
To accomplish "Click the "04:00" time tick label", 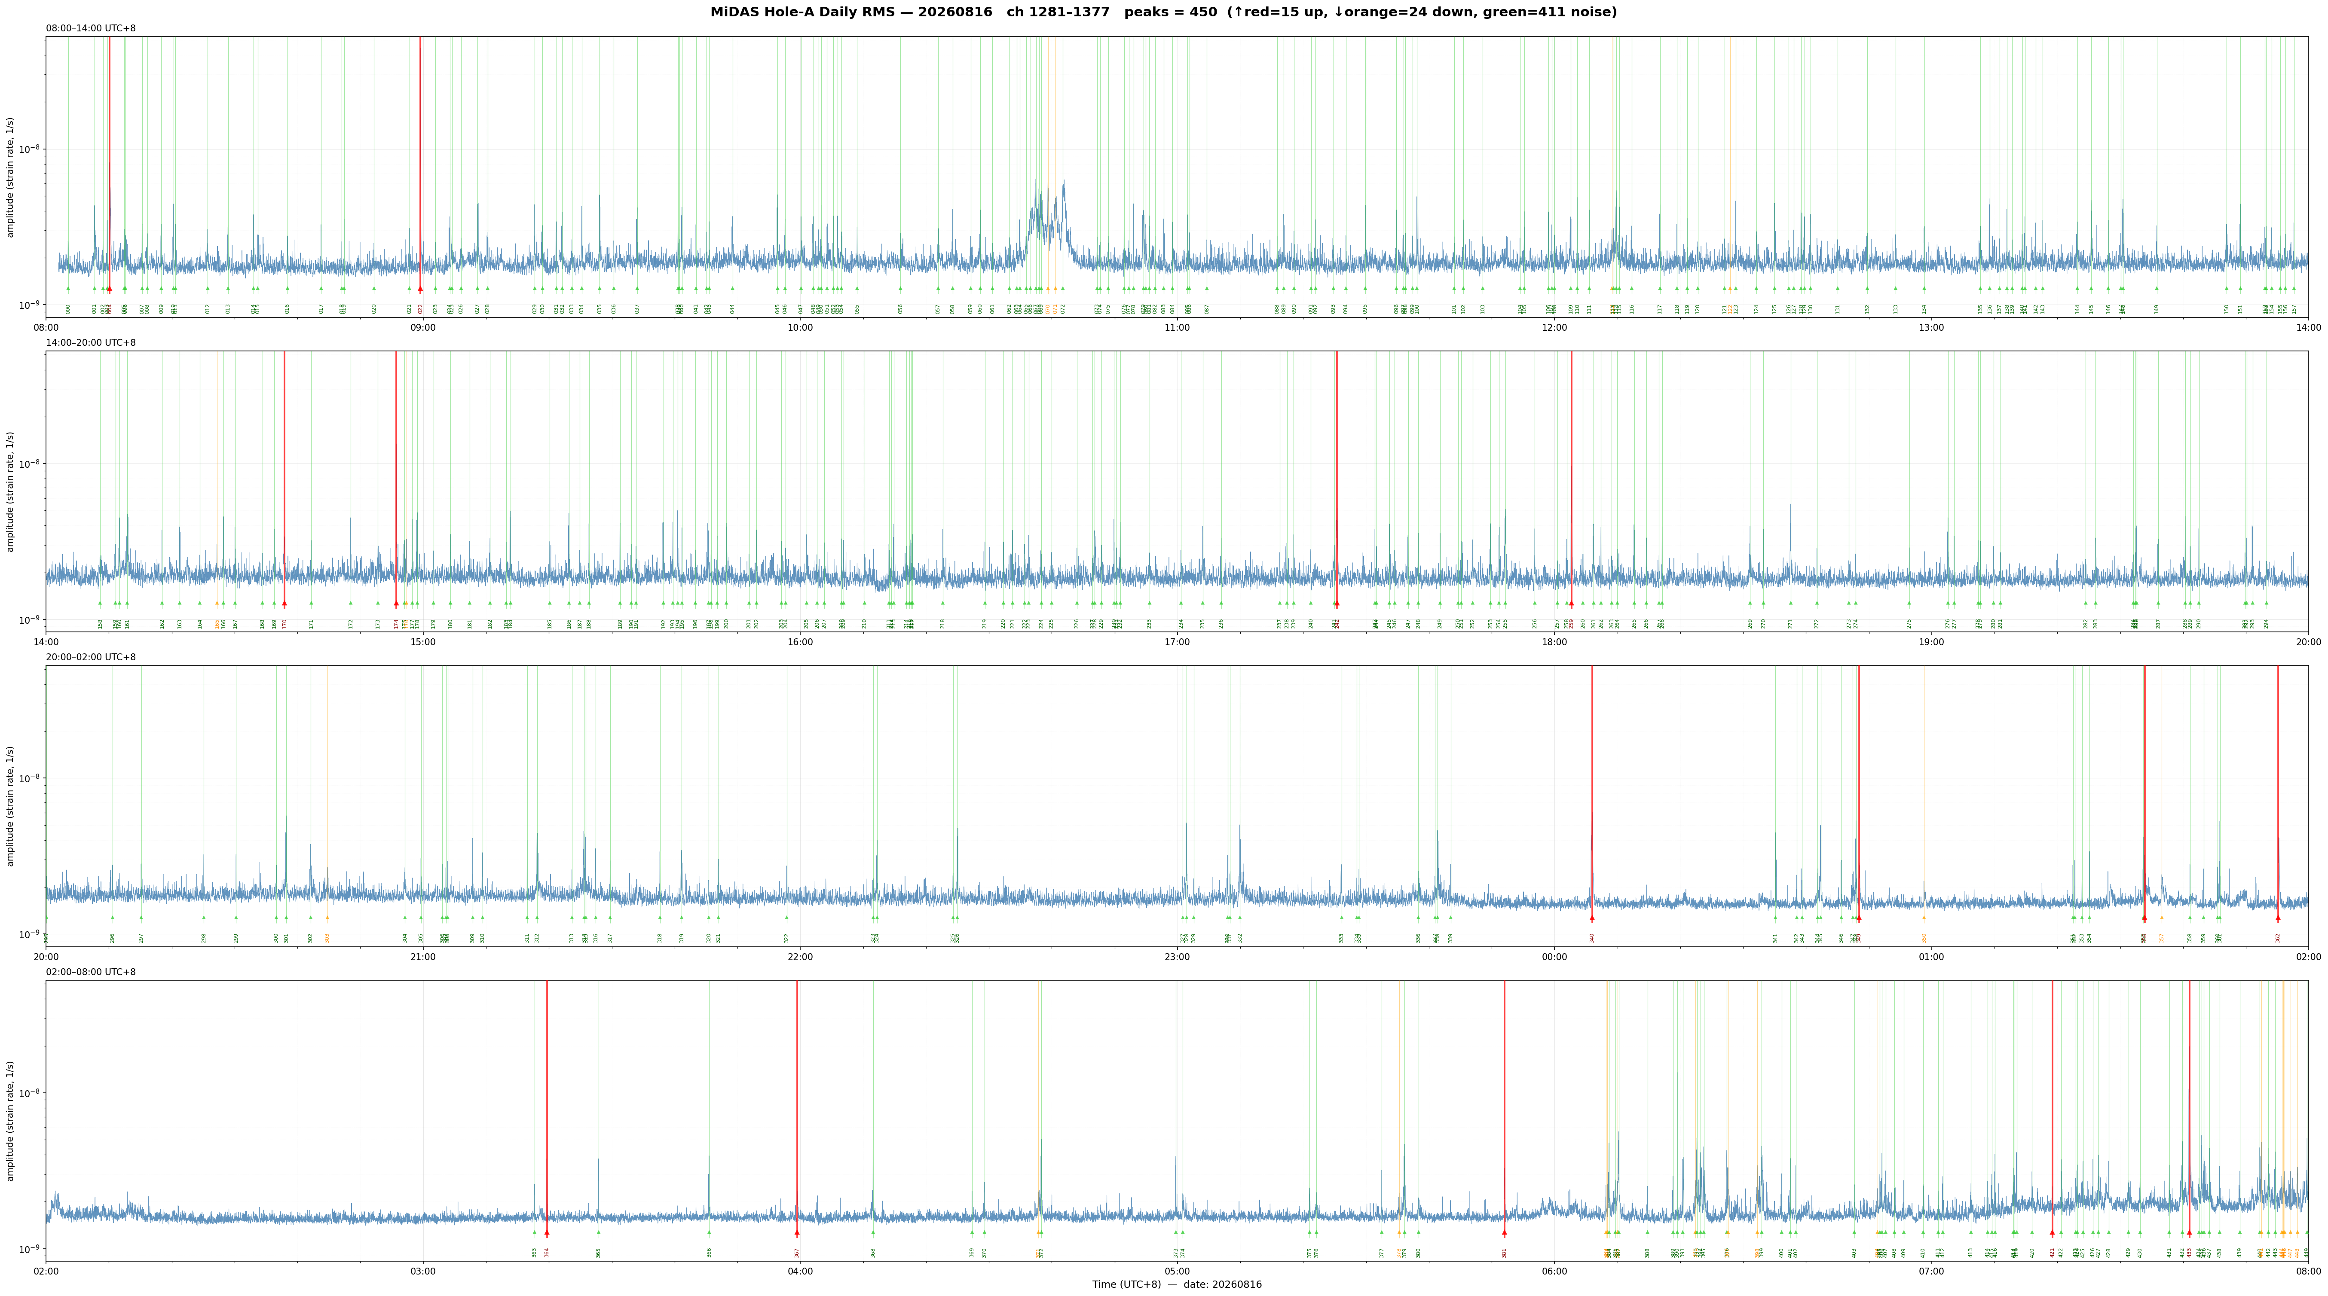I will (x=800, y=1272).
